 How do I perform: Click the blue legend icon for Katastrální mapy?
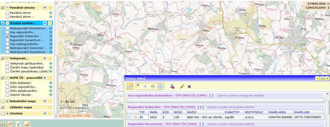coord(45,101)
